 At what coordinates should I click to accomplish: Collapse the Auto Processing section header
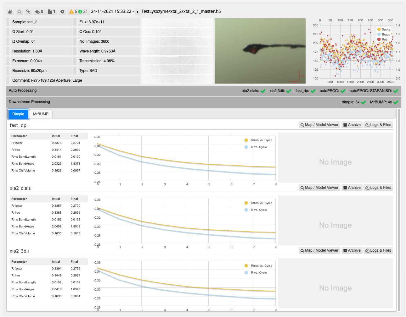tap(23, 90)
